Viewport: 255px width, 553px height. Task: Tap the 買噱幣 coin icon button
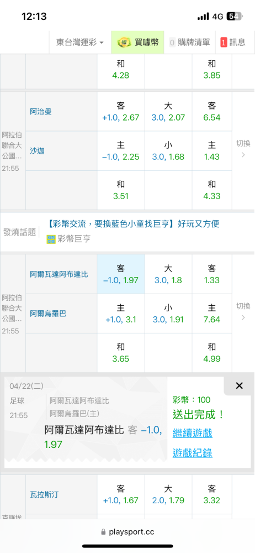pos(137,43)
